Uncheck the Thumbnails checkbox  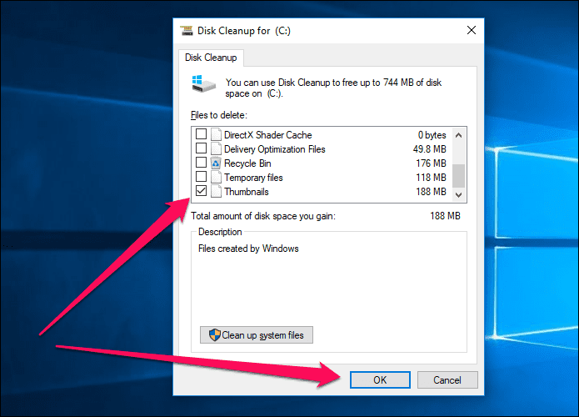[201, 190]
